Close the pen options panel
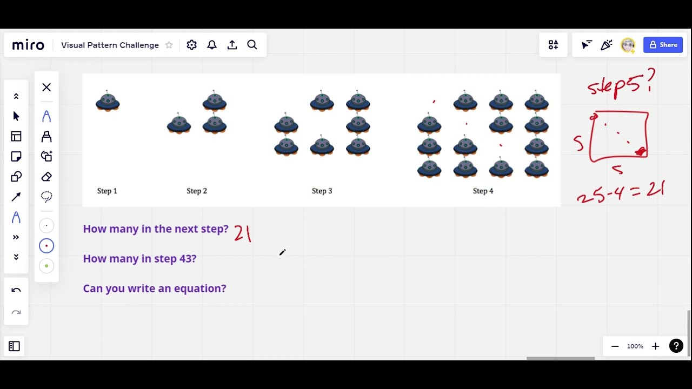Image resolution: width=692 pixels, height=389 pixels. click(46, 87)
